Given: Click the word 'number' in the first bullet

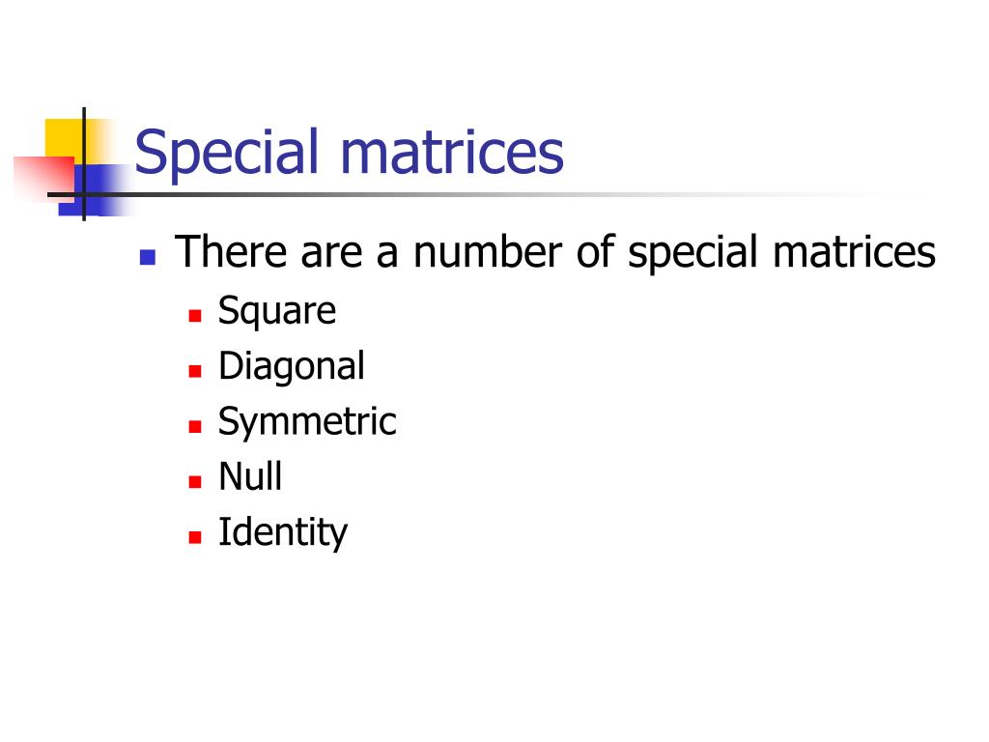Looking at the screenshot, I should coord(488,252).
